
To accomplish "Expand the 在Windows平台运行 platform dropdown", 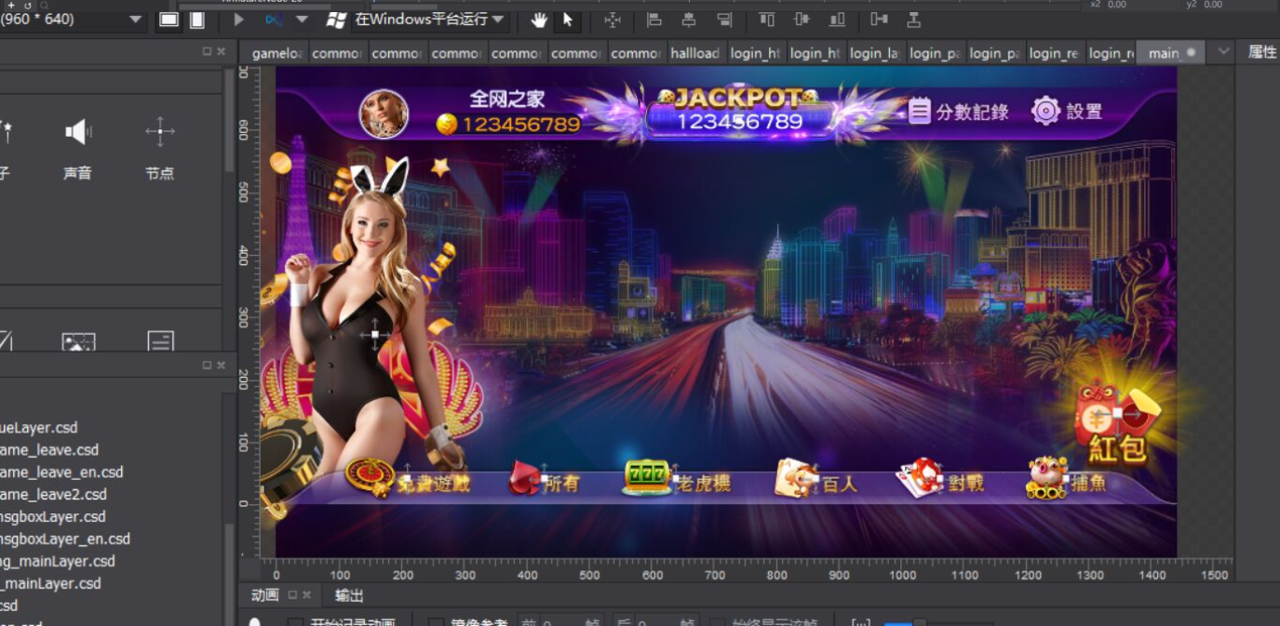I will [498, 20].
